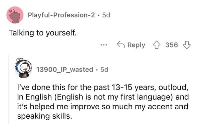This screenshot has height=124, width=200.
Task: Click the "it's helped me improve" line
Action: [58, 107]
